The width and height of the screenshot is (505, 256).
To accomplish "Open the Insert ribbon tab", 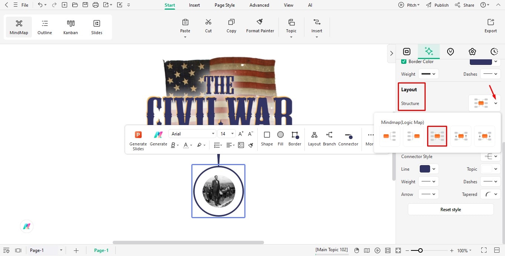I will pyautogui.click(x=194, y=5).
